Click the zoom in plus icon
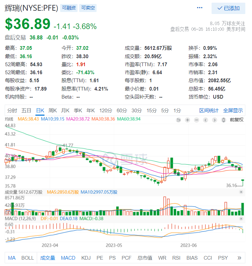Viewport: 252px width, 266px height. pyautogui.click(x=187, y=120)
